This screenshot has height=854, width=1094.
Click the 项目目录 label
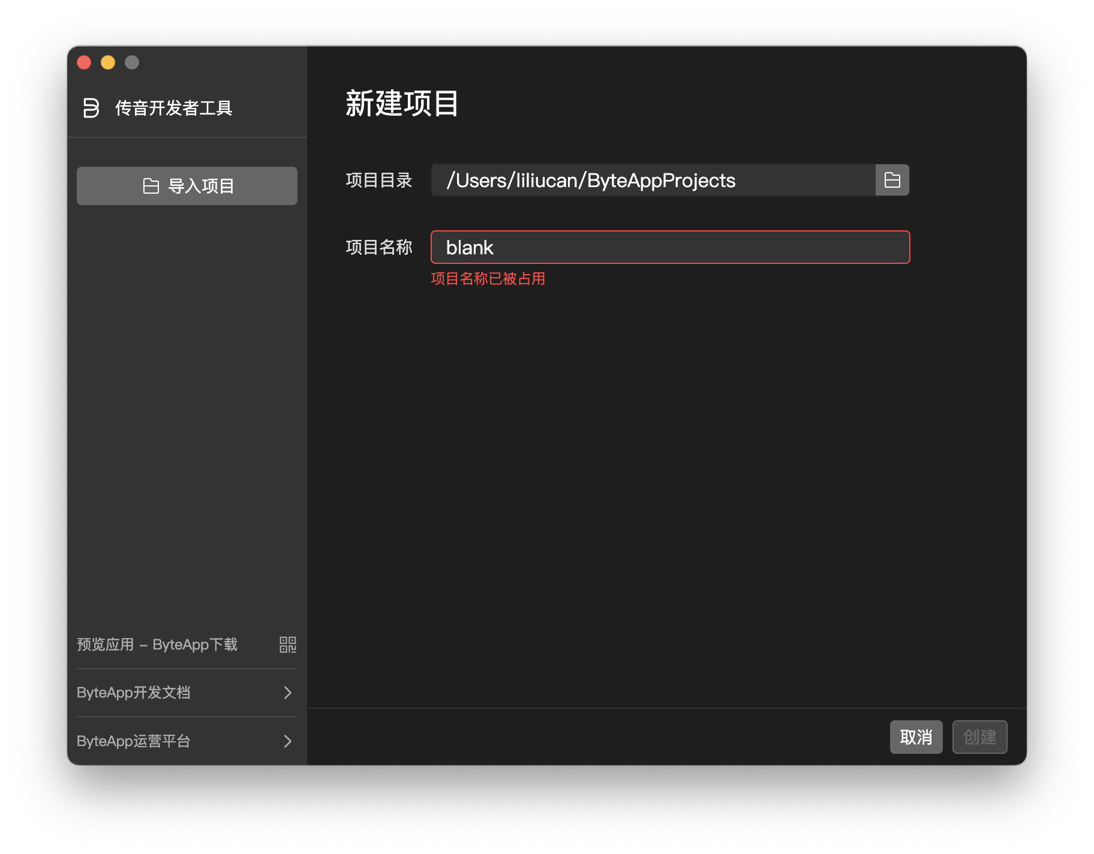pos(379,180)
